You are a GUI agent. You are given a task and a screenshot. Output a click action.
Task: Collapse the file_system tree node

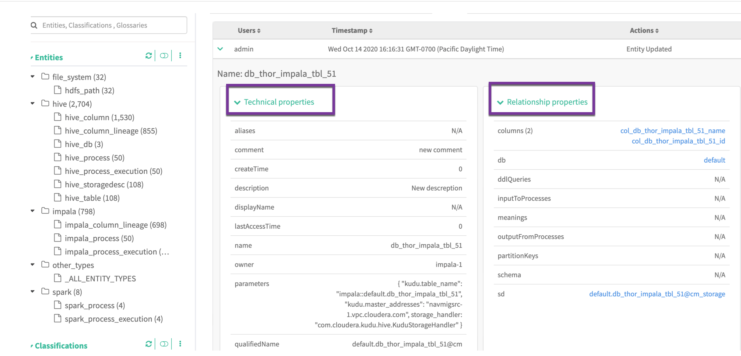33,77
